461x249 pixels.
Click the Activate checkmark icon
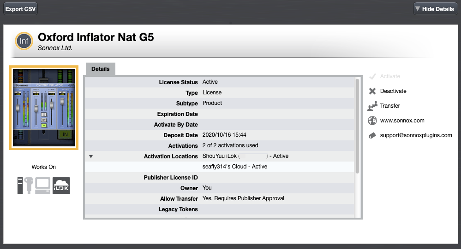[372, 76]
